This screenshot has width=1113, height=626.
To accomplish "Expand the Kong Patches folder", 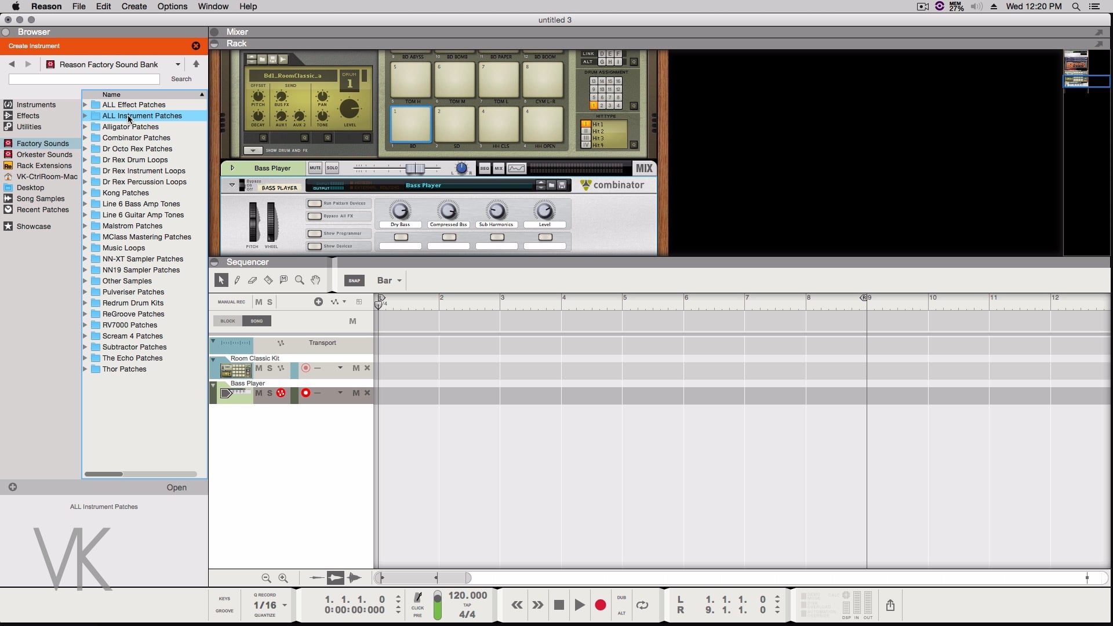I will point(85,193).
